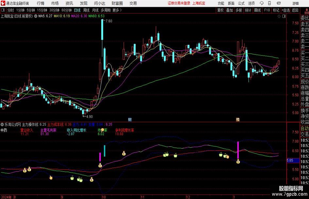Open the 发现 menu
Viewport: 309px width, 199px height.
pyautogui.click(x=84, y=3)
